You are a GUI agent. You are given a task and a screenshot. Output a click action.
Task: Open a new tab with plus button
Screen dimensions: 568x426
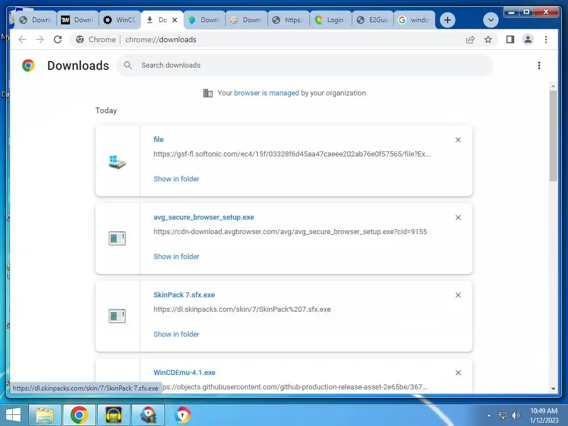(448, 20)
